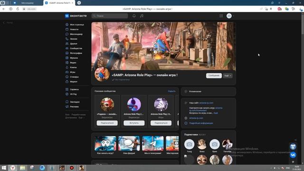
Task: Open VK Pay in the left sidebar
Action: [x=73, y=94]
